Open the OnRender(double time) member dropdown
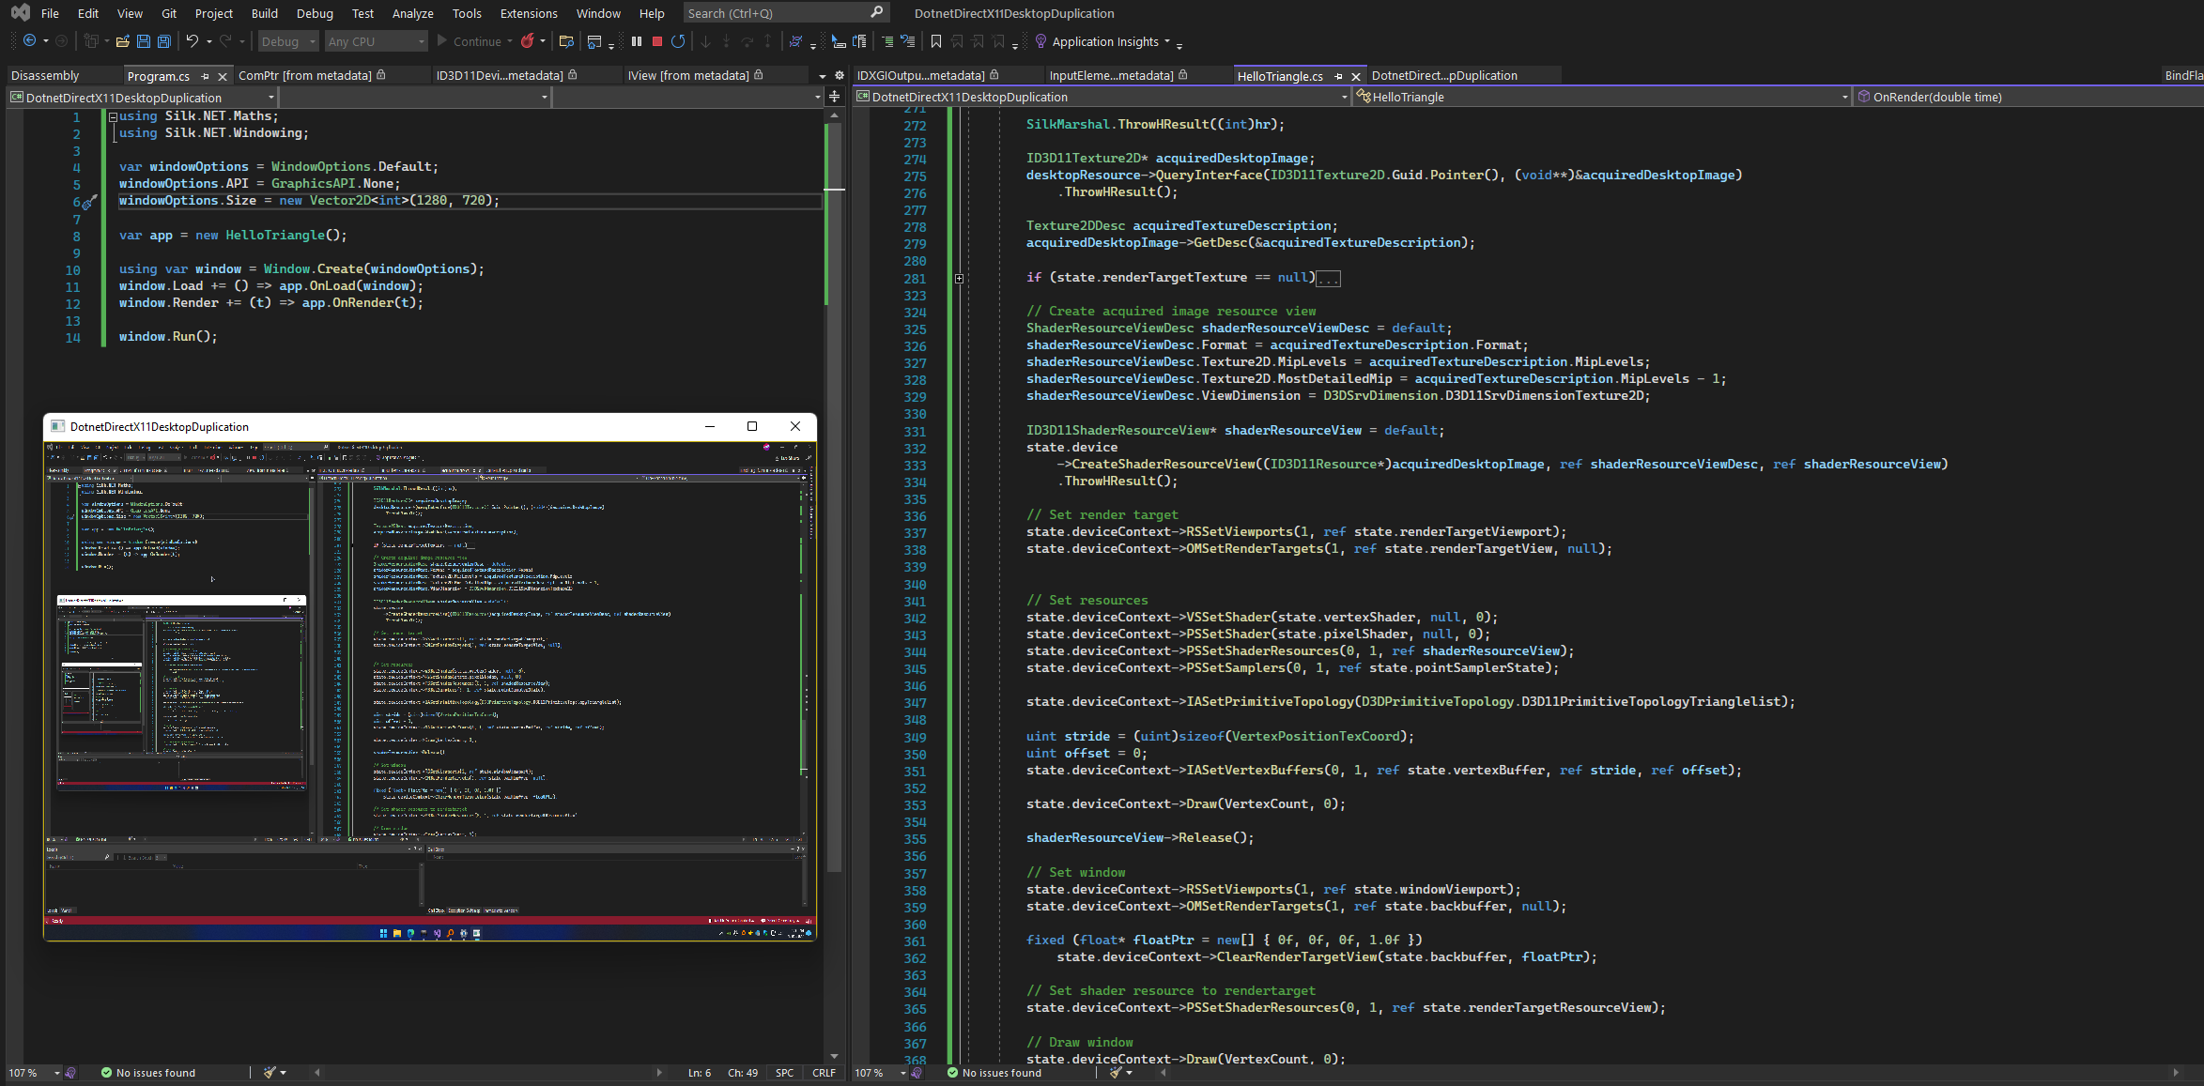The height and width of the screenshot is (1086, 2204). click(x=2028, y=97)
